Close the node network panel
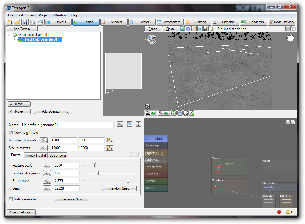This screenshot has height=224, width=305. tap(293, 122)
